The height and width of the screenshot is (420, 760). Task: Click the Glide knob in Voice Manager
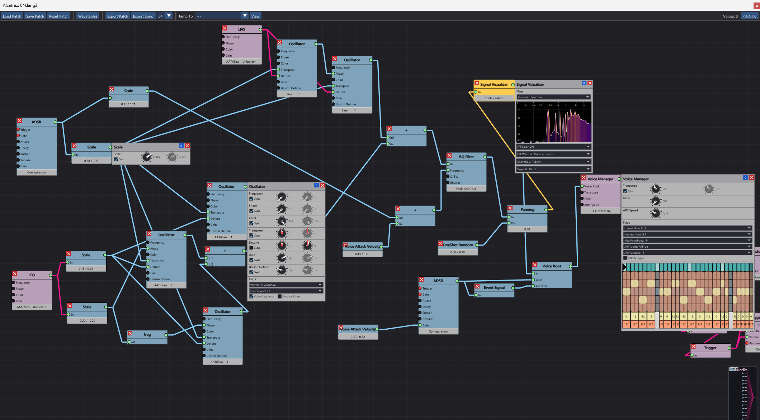point(655,201)
